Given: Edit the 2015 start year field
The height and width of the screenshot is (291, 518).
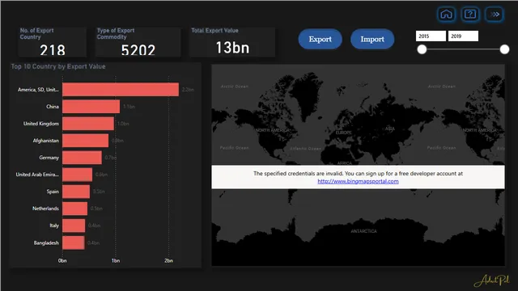Looking at the screenshot, I should (x=431, y=36).
